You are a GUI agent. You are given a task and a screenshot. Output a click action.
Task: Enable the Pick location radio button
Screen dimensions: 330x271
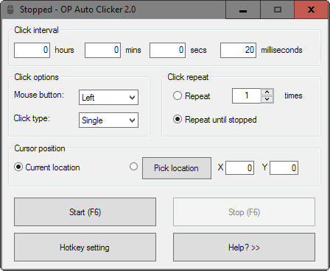coord(133,167)
